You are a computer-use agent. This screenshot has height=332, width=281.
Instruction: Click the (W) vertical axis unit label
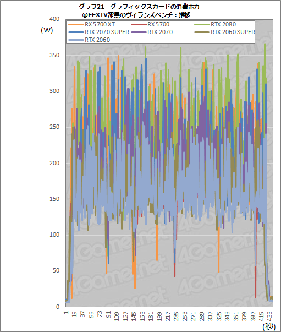point(47,30)
